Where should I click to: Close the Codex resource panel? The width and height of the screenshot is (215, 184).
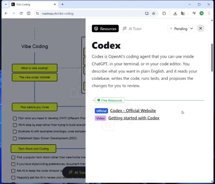pos(201,29)
